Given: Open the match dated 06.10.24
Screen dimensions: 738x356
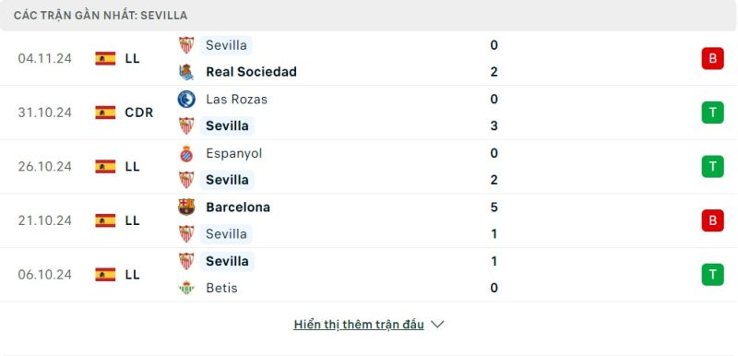Looking at the screenshot, I should 369,275.
